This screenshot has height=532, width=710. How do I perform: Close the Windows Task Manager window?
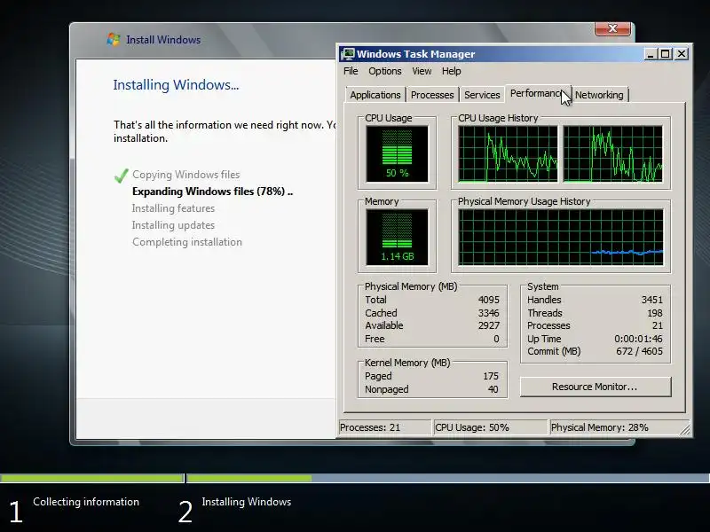[x=682, y=54]
